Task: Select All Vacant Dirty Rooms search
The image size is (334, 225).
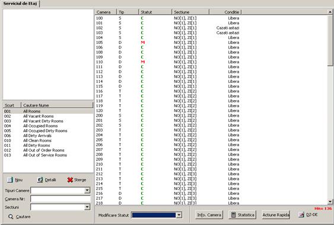Action: [x=43, y=121]
